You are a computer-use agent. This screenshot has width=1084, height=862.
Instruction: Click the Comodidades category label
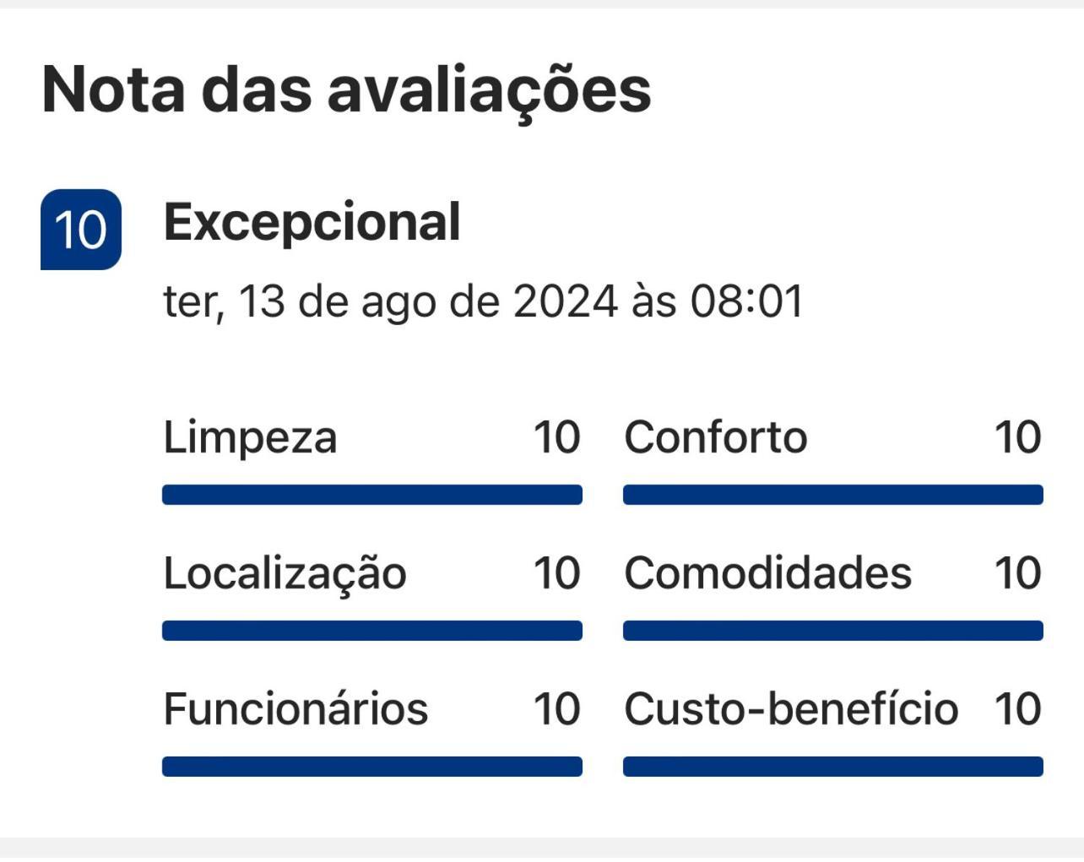[x=768, y=573]
